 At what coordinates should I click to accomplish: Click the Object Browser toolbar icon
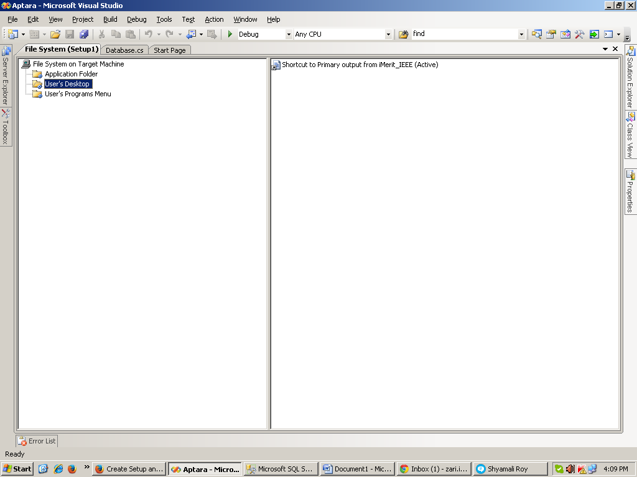point(565,35)
